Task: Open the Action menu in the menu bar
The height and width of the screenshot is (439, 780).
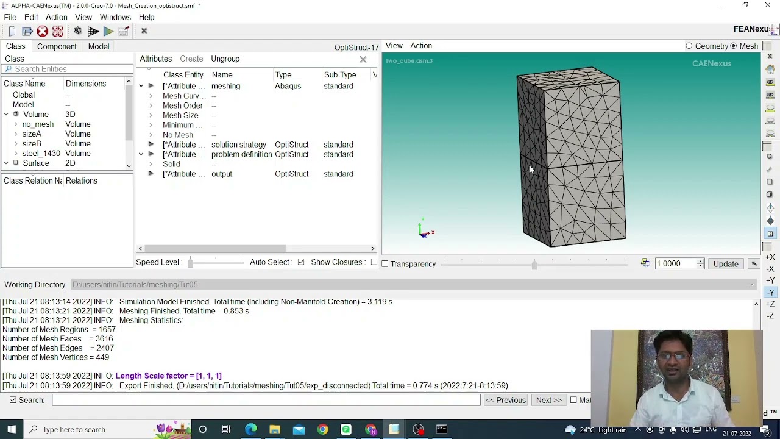Action: click(56, 17)
